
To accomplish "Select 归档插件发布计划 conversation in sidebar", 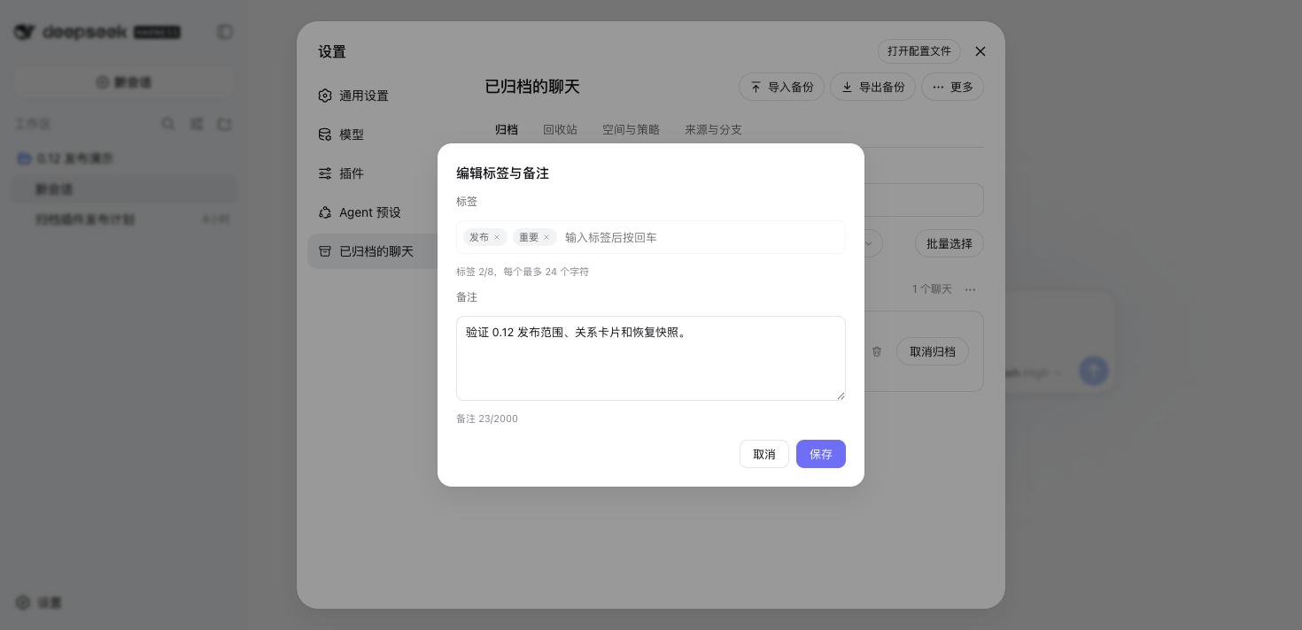I will click(x=124, y=219).
